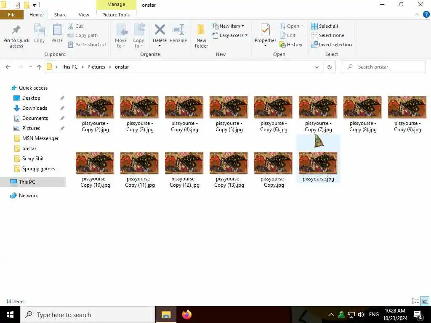Open the Spoopy games folder in sidebar

(x=38, y=169)
